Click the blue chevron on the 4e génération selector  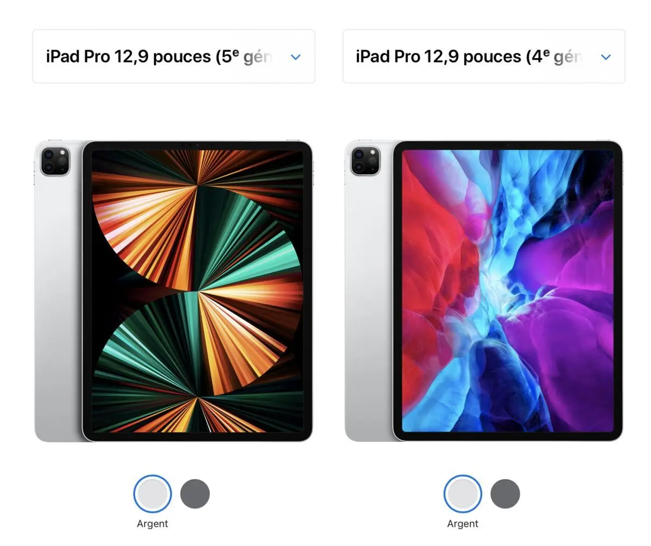point(606,57)
